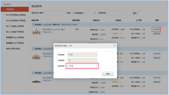Open 店小二前端下架商品 in the sidebar

(x=15, y=32)
